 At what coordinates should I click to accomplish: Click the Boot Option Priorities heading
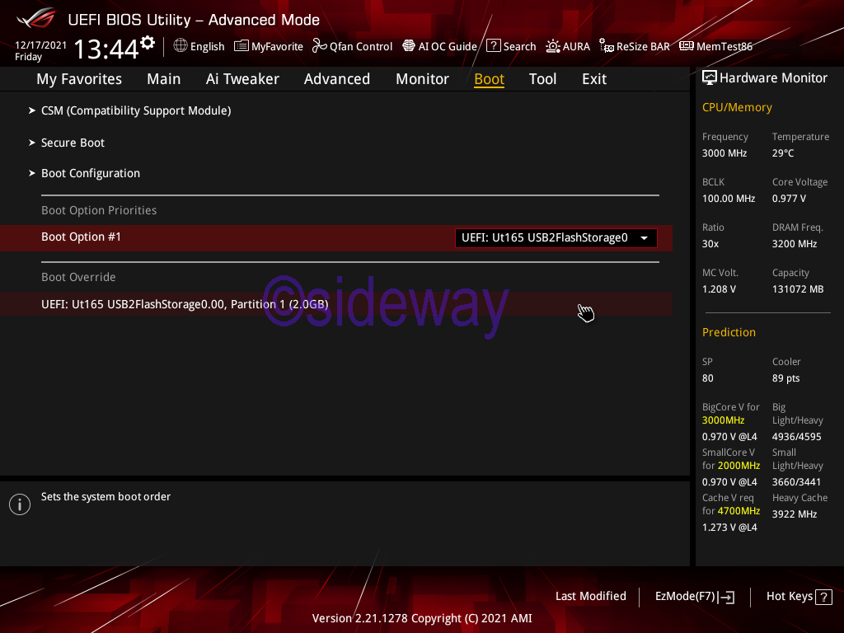click(99, 210)
